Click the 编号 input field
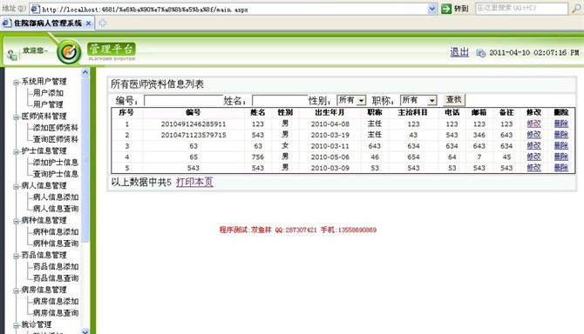This screenshot has height=334, width=584. pyautogui.click(x=183, y=100)
